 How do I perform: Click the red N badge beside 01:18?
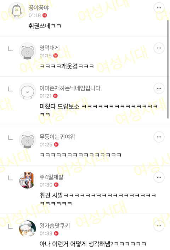(x=45, y=16)
